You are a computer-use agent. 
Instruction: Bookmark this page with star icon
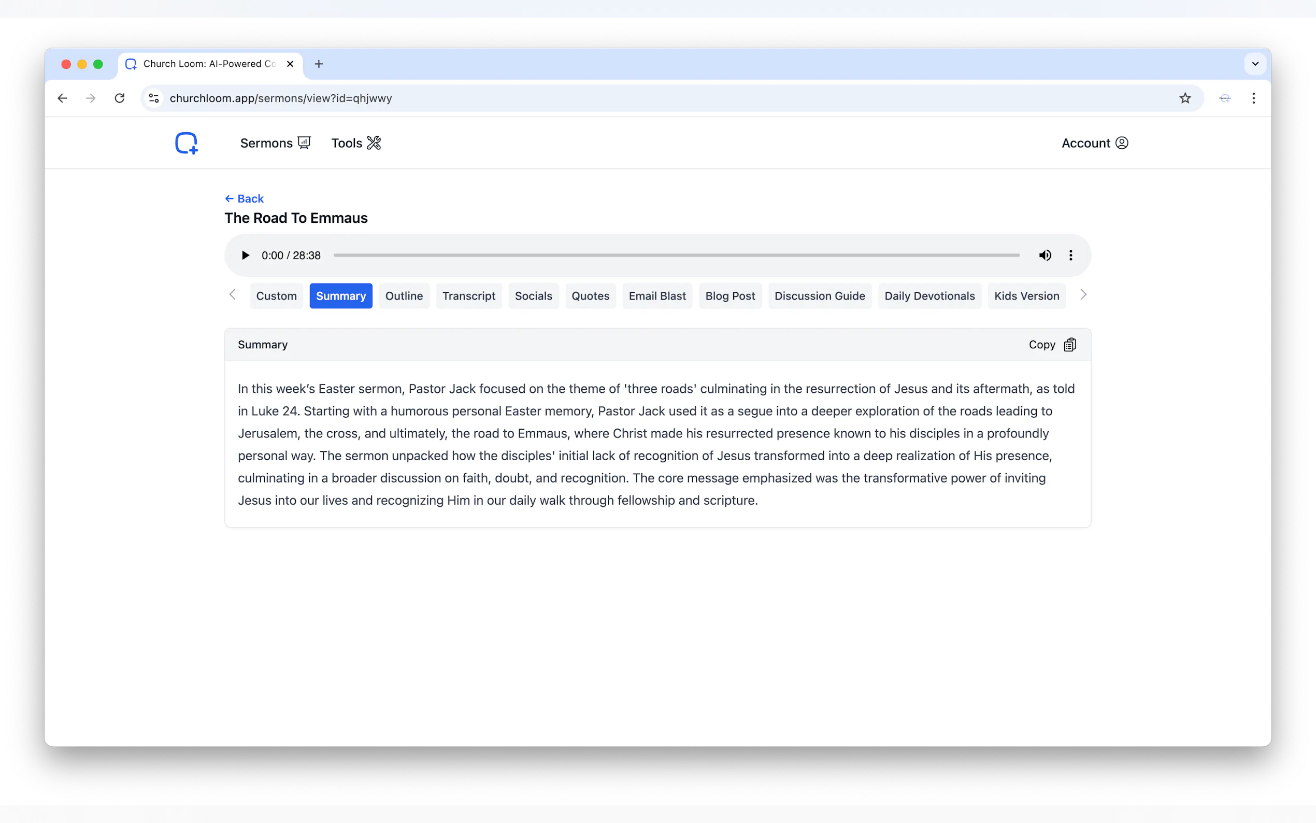(1185, 98)
